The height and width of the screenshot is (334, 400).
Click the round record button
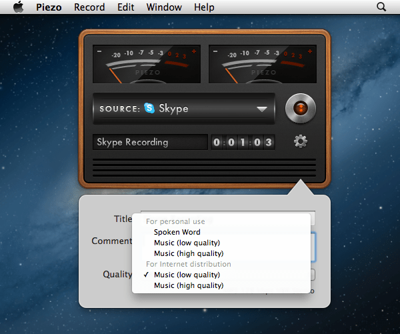click(301, 108)
